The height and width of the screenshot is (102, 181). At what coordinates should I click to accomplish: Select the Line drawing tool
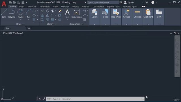point(4,14)
